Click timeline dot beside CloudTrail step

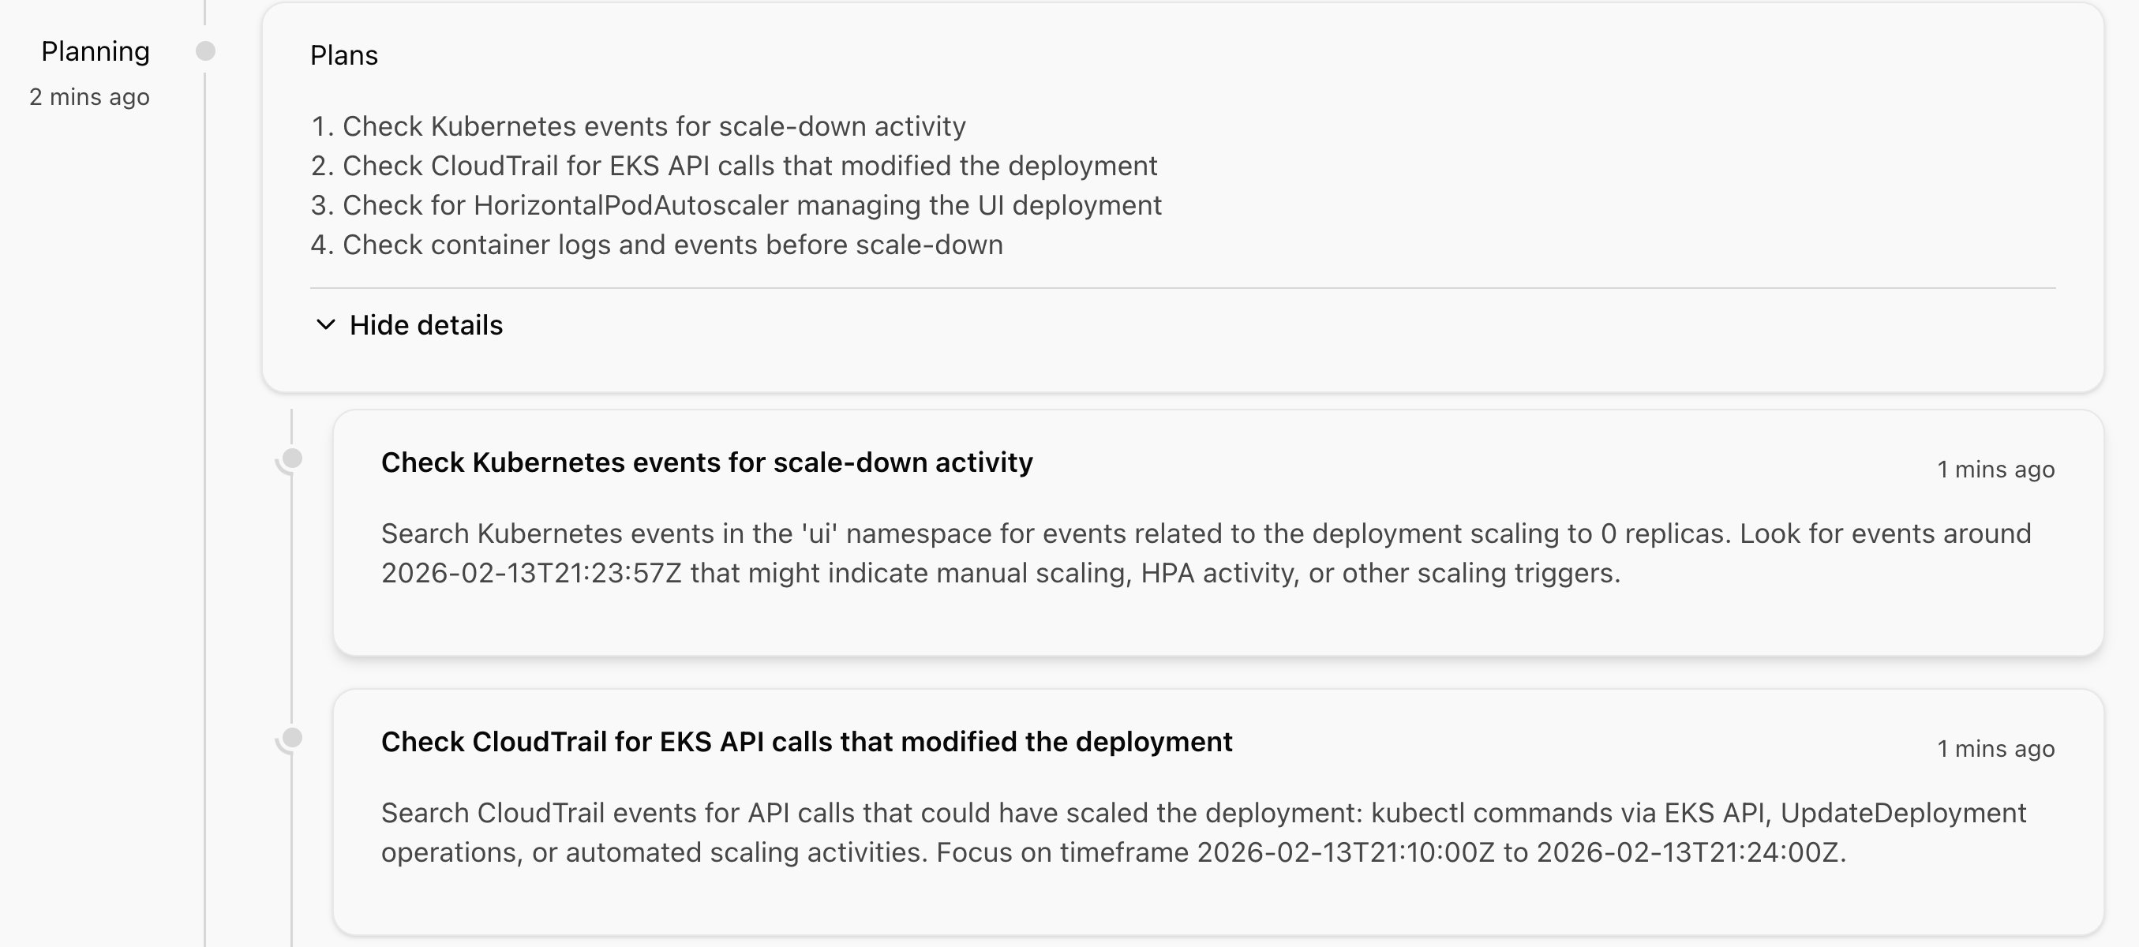[292, 737]
